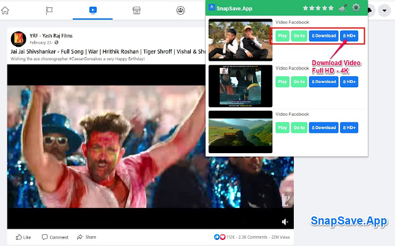Image resolution: width=395 pixels, height=246 pixels.
Task: Click the Jai Jai Shivshankar video player
Action: pos(151,146)
